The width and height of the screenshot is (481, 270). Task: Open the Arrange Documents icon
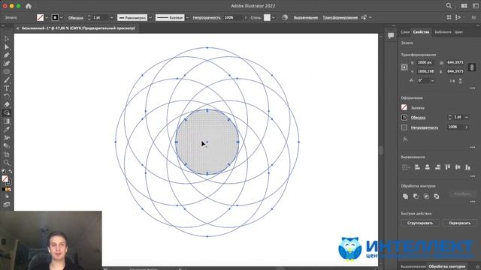click(464, 6)
